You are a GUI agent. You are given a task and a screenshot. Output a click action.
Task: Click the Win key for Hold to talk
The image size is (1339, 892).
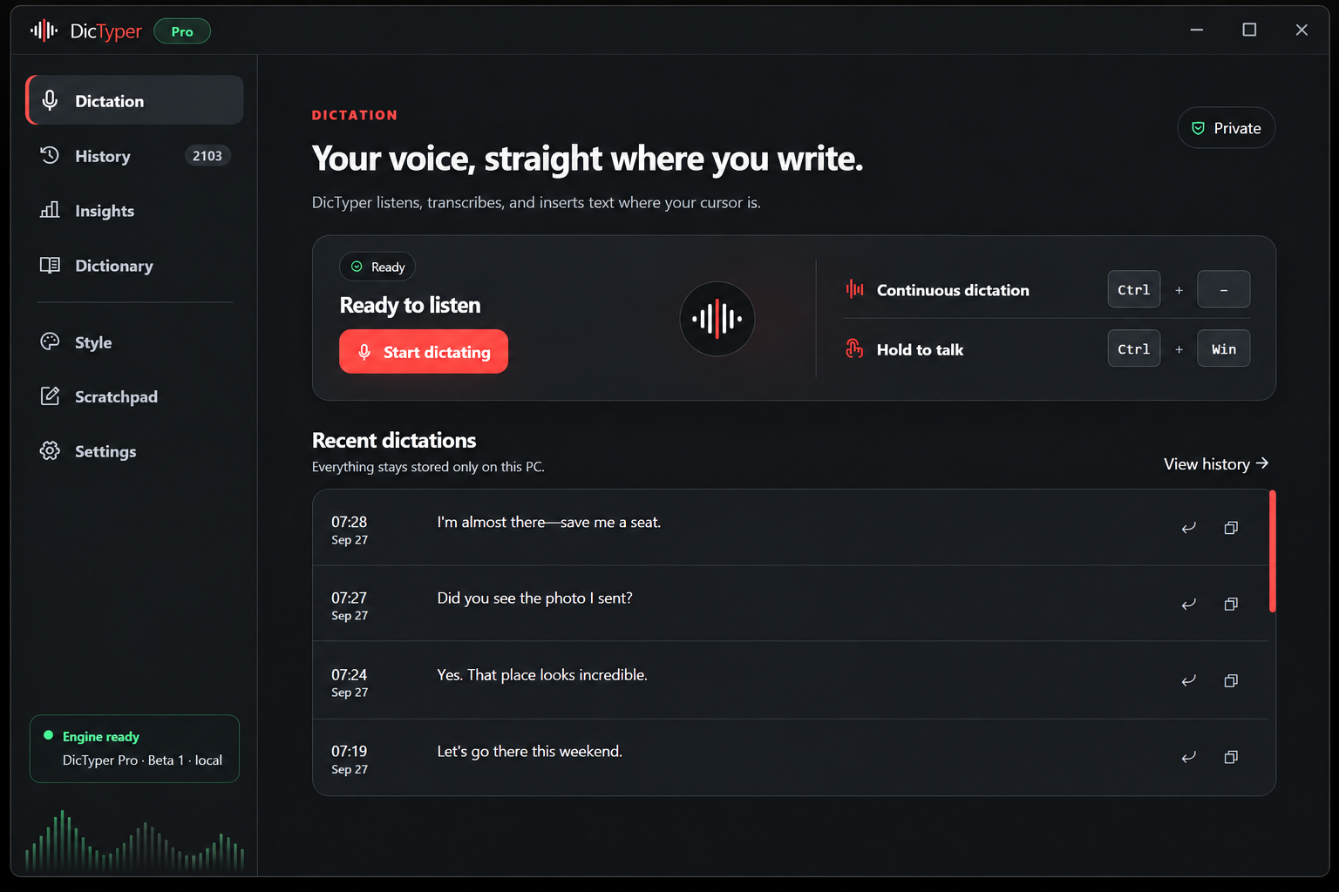point(1223,348)
